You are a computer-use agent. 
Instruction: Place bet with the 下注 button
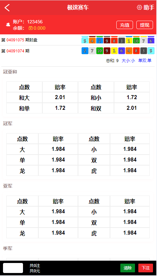pos(146,268)
